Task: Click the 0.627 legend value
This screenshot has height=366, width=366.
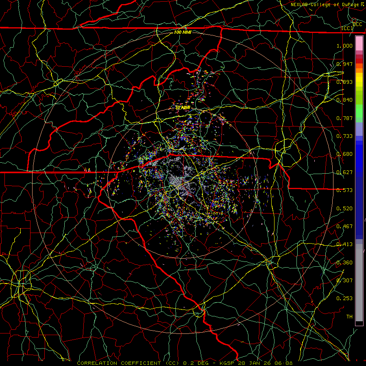Action: [344, 172]
